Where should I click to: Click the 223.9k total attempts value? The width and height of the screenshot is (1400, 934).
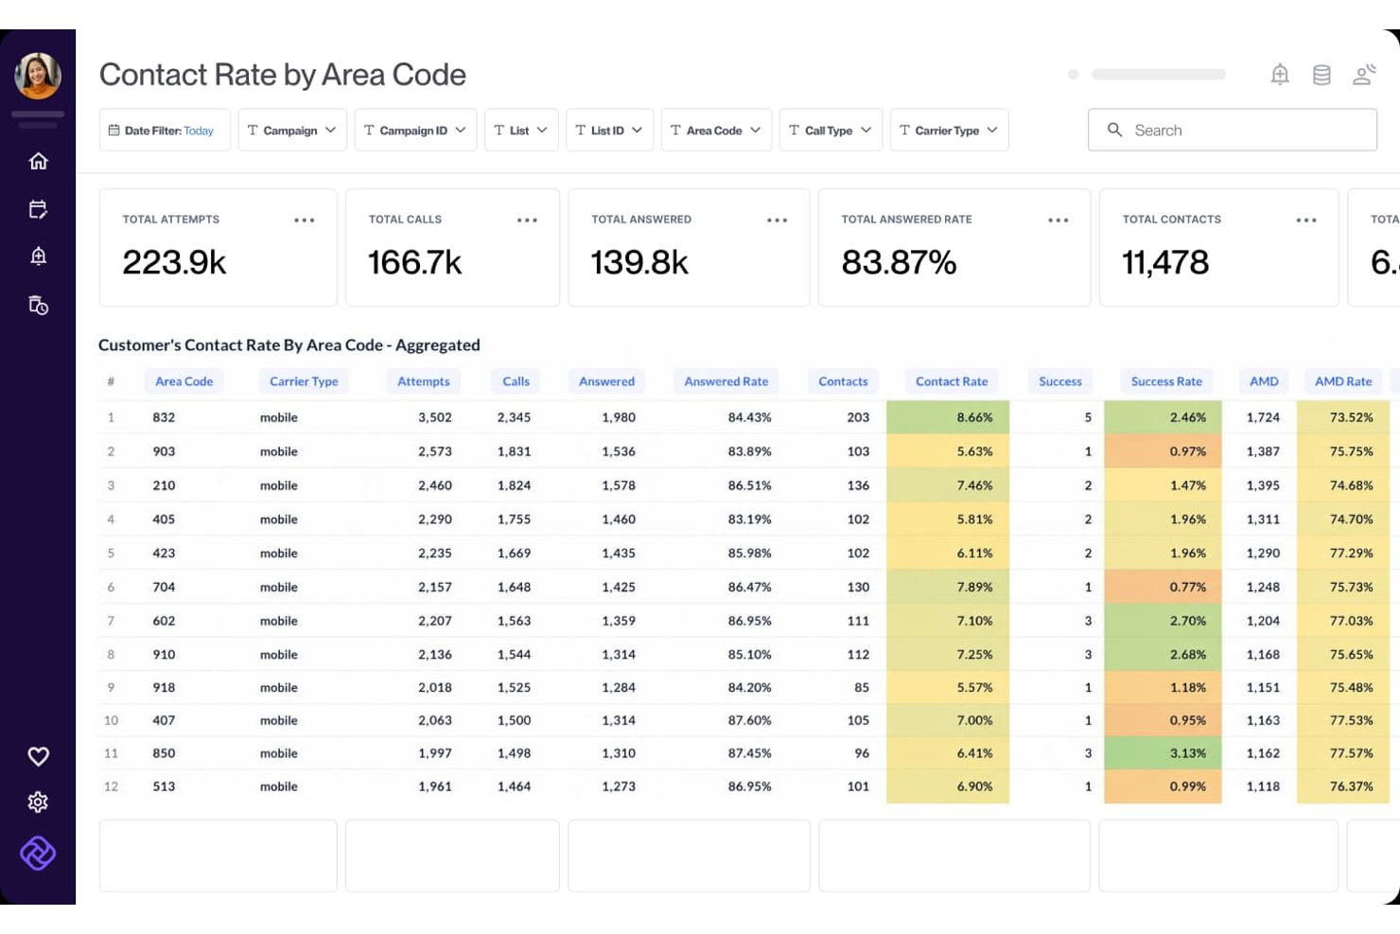coord(174,262)
